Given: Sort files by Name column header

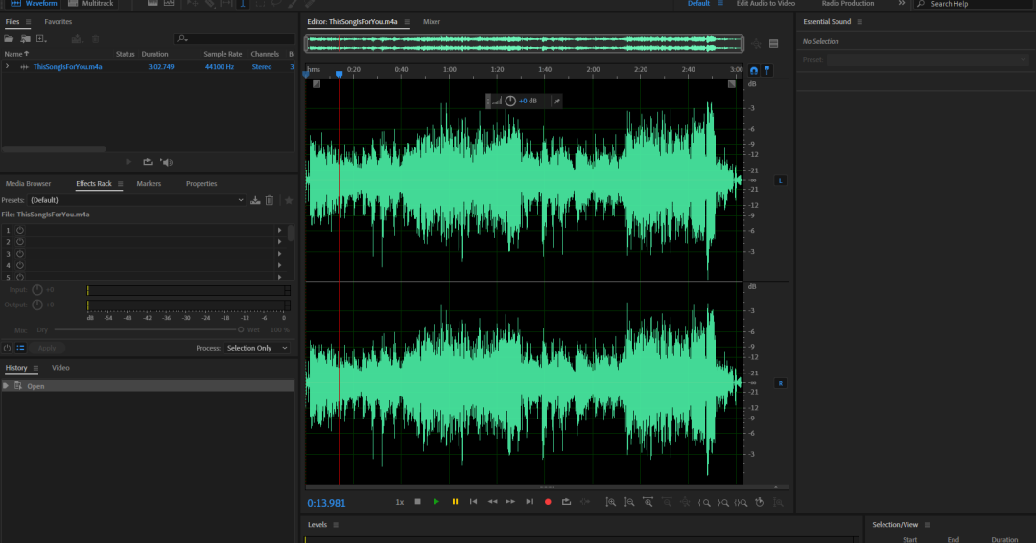Looking at the screenshot, I should click(16, 54).
